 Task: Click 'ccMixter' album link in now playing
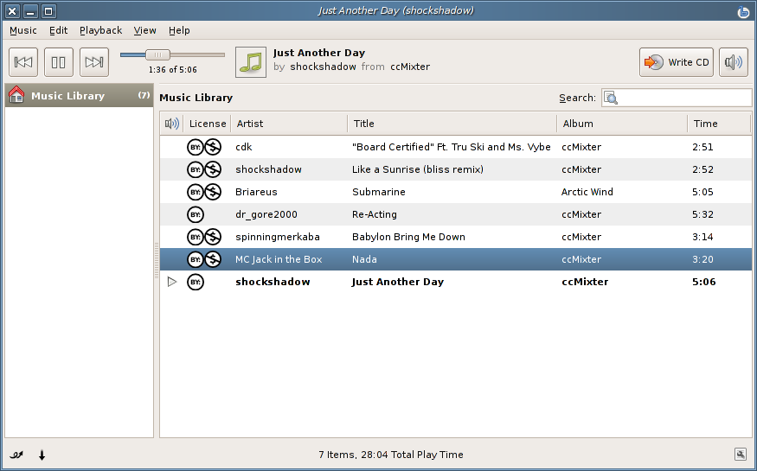point(410,67)
